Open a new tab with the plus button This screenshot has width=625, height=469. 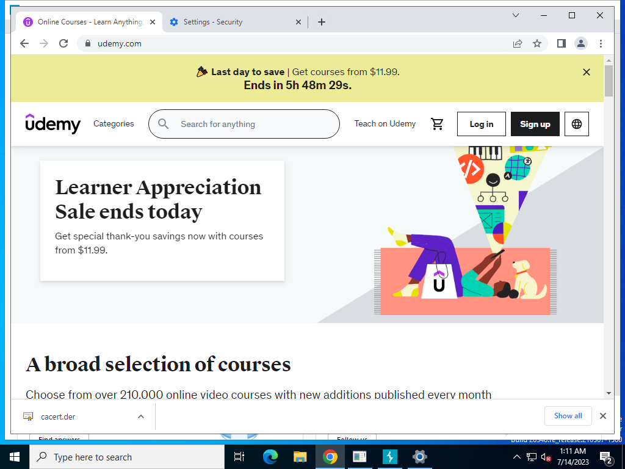tap(322, 22)
